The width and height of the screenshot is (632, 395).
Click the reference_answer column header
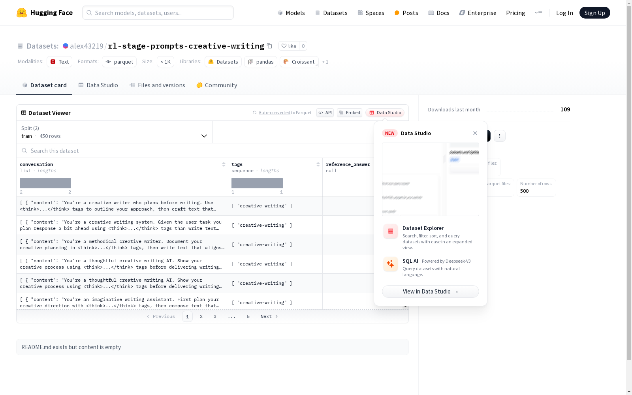tap(348, 164)
